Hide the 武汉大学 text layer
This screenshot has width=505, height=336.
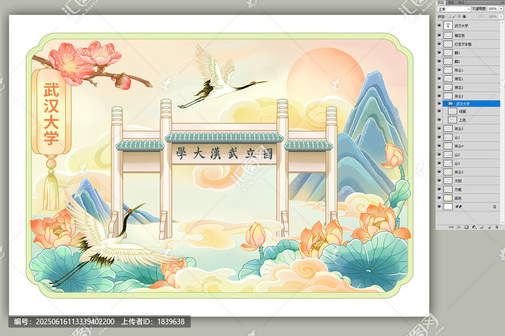(439, 25)
